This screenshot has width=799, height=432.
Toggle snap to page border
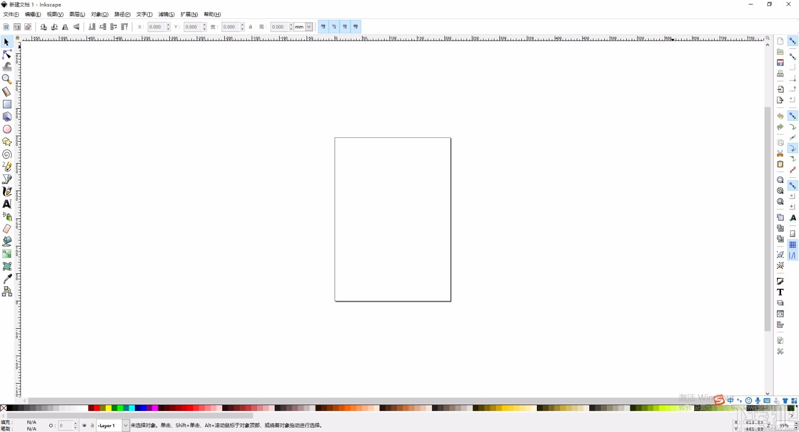[x=793, y=234]
